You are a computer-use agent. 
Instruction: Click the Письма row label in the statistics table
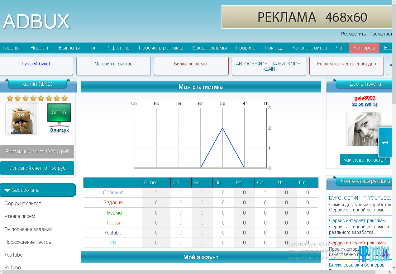pos(113,213)
